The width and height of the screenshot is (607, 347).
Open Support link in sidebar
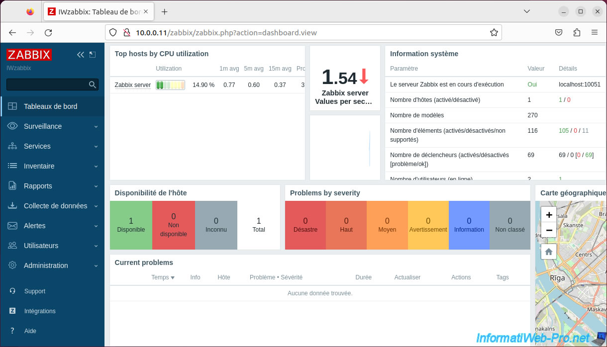(35, 291)
